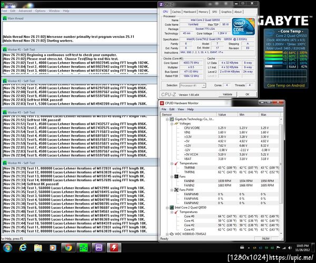Click the hard drive icon beside WDC WD800JD
Screen dimensions: 316x263
click(172, 234)
